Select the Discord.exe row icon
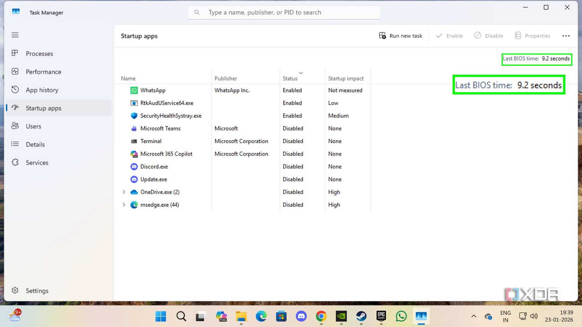The width and height of the screenshot is (582, 327). [134, 167]
